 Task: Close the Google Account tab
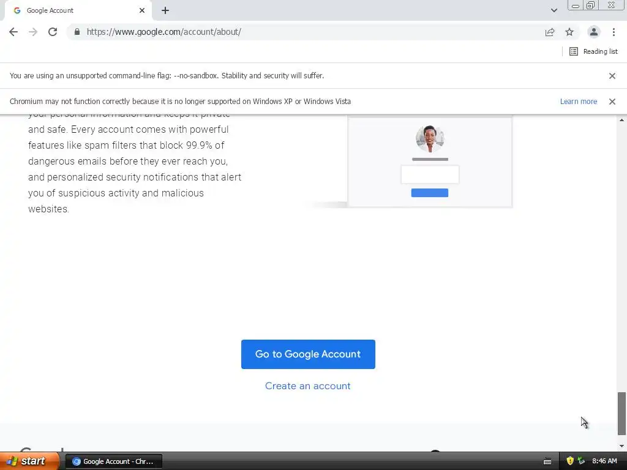(142, 11)
